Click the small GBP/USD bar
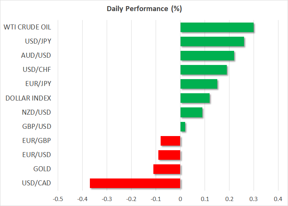The width and height of the screenshot is (288, 206). click(182, 127)
